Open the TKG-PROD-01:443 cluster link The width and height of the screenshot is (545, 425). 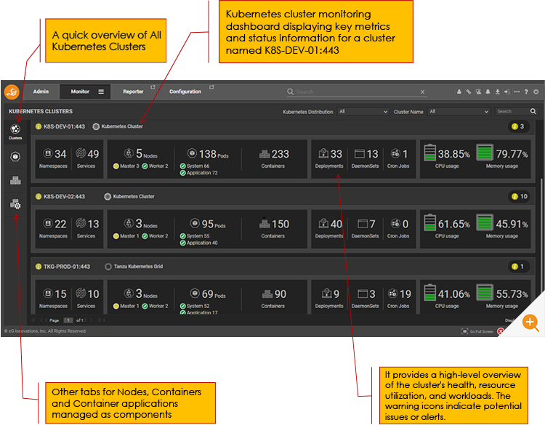tap(66, 267)
